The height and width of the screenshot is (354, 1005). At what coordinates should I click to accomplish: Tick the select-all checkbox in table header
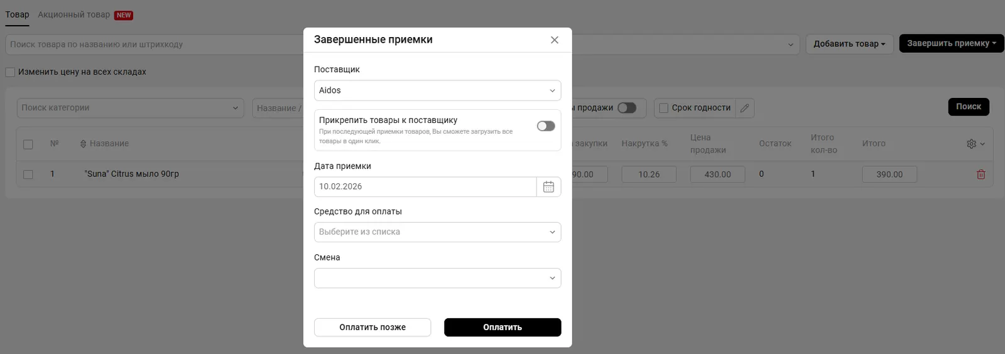tap(28, 144)
